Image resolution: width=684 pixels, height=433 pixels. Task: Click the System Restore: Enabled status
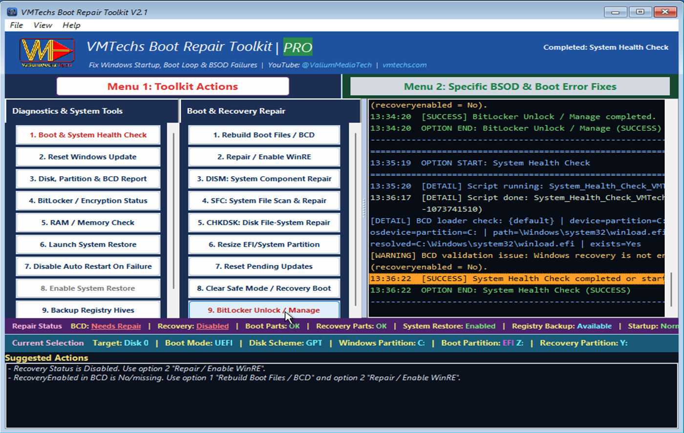(x=449, y=326)
